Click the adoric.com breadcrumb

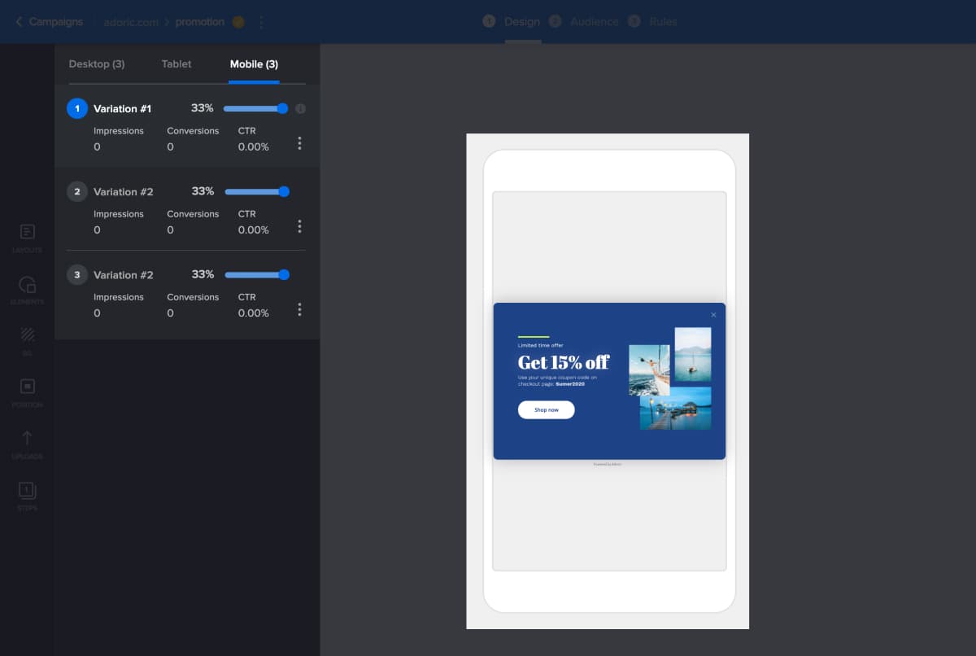(x=131, y=22)
